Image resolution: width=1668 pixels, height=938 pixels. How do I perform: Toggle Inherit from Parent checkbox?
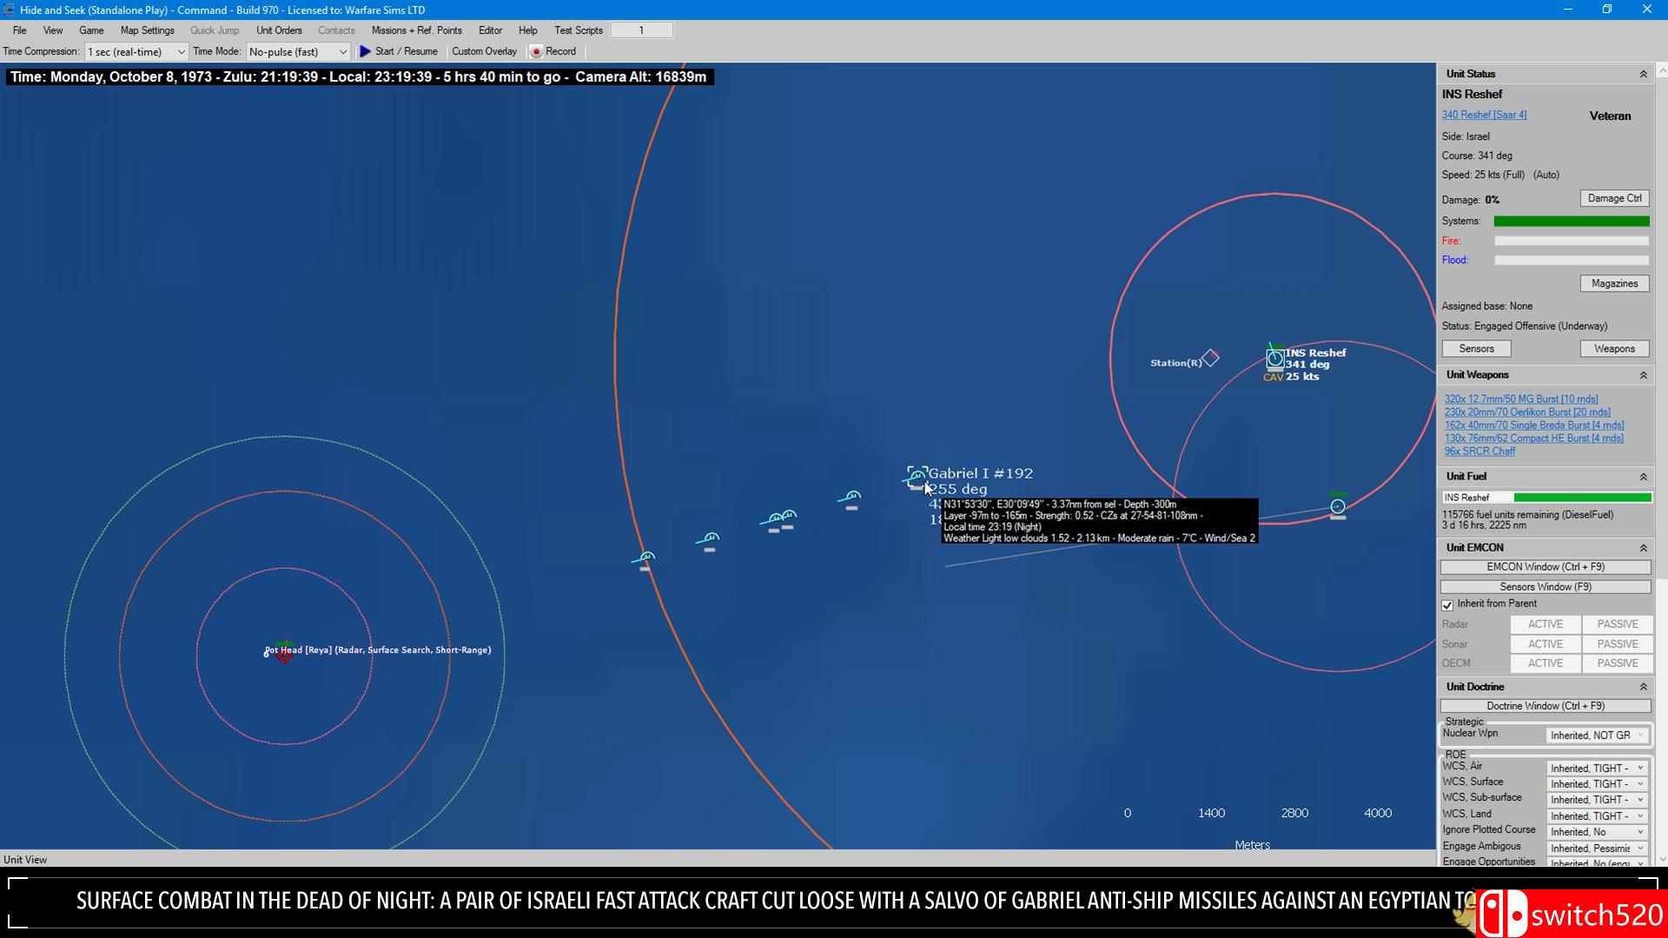point(1447,604)
